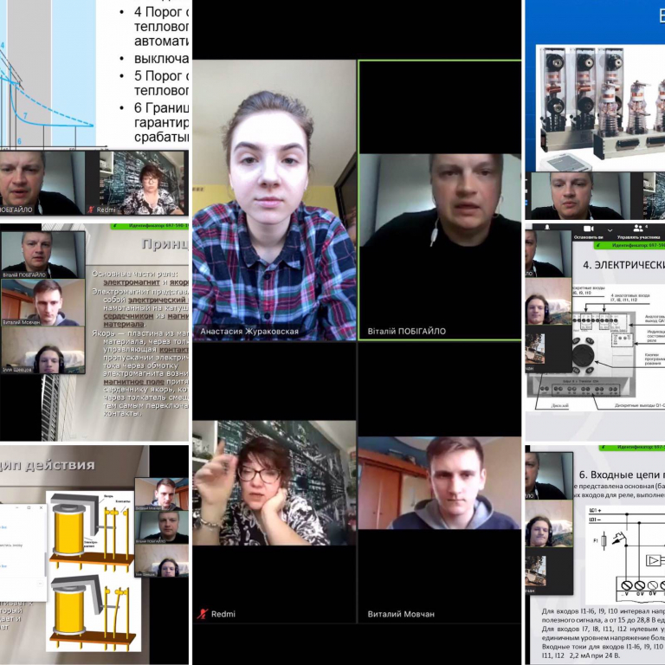Select Илля Шевцов thumbnail beside 'Принц' slide
Image resolution: width=665 pixels, height=665 pixels.
click(x=42, y=351)
